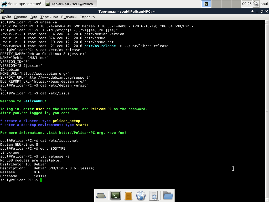Screen dimensions: 269x202
Task: Click the http://PelicanHPC.org address in output
Action: (81, 133)
